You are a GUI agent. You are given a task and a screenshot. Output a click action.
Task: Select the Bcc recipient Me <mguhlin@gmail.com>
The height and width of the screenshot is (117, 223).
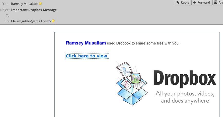(x=31, y=21)
